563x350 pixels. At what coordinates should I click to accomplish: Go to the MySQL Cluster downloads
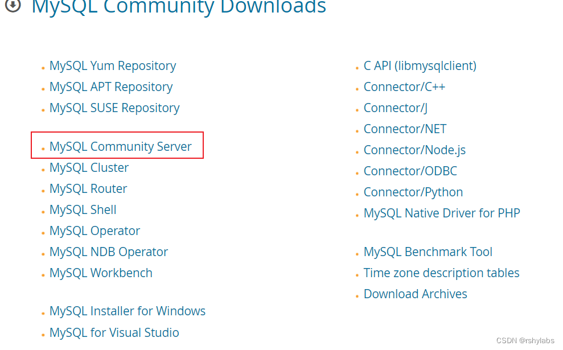tap(89, 168)
